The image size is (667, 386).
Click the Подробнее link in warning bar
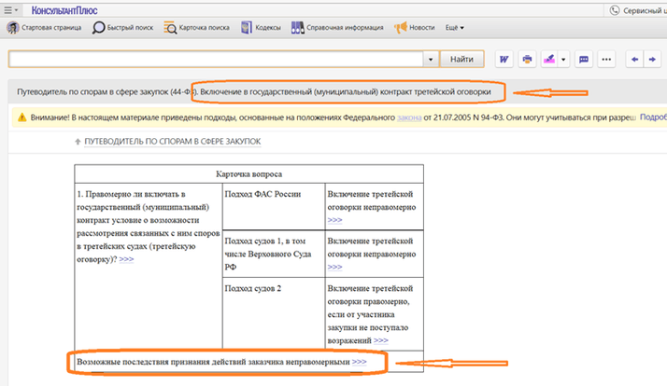point(653,117)
